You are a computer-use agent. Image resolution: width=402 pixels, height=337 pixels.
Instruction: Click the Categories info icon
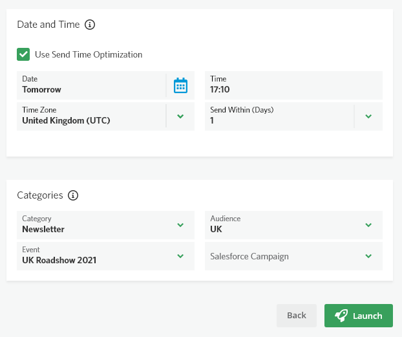pos(73,195)
